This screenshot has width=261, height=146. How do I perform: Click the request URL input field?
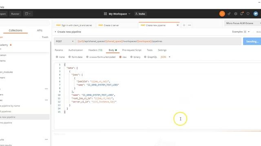click(x=159, y=41)
